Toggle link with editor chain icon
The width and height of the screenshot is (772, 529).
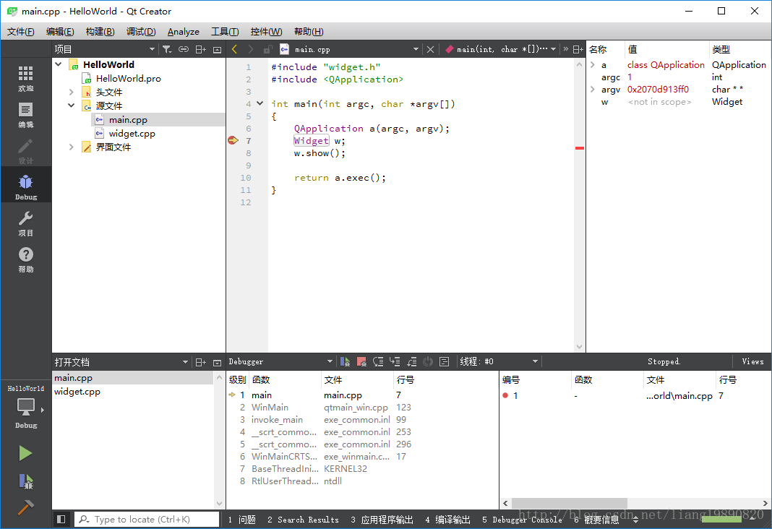(x=184, y=49)
